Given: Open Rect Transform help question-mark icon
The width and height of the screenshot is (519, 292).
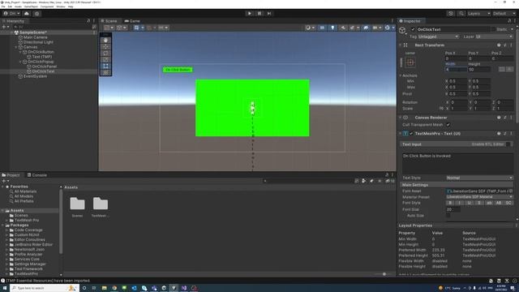Looking at the screenshot, I should point(499,45).
